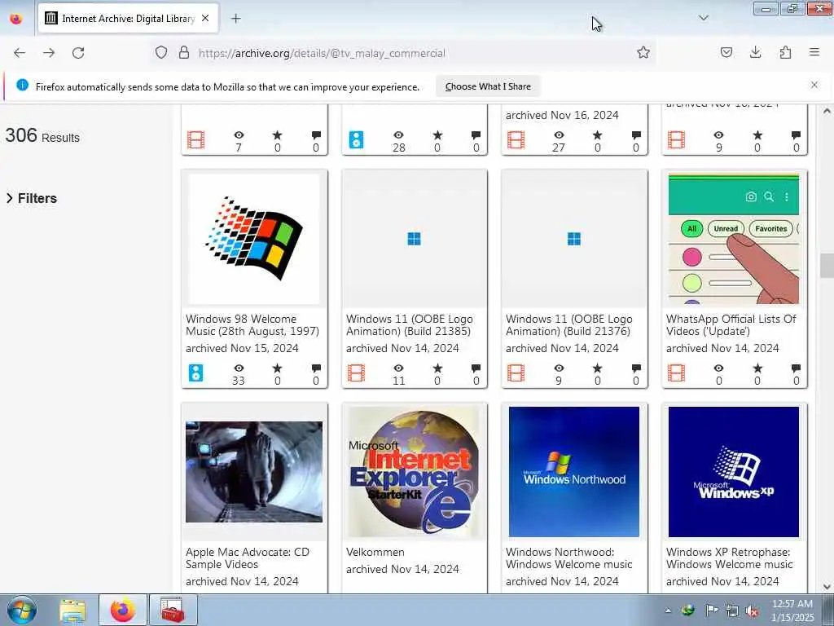Open Windows 11 OOBE Build 21385 title link
The image size is (834, 626).
pos(409,324)
